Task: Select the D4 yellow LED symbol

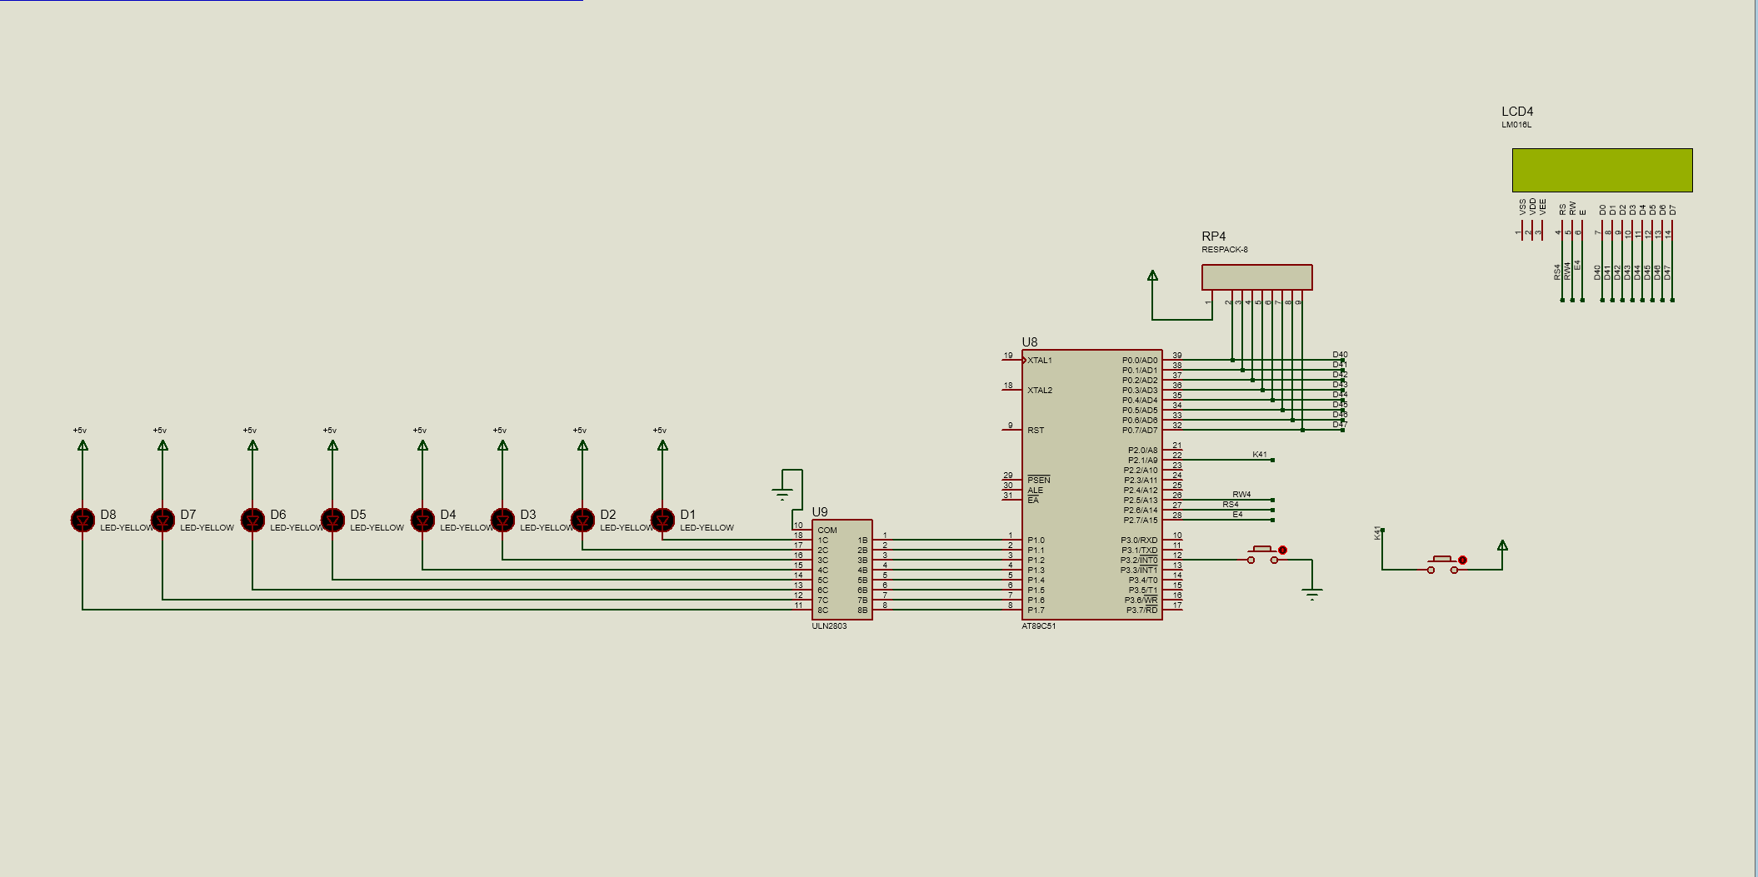Action: tap(422, 521)
